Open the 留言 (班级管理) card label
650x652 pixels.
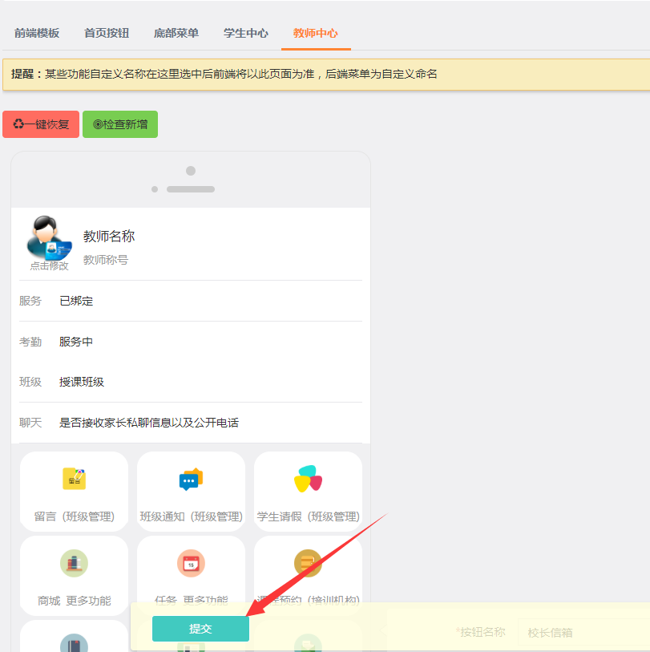coord(74,516)
